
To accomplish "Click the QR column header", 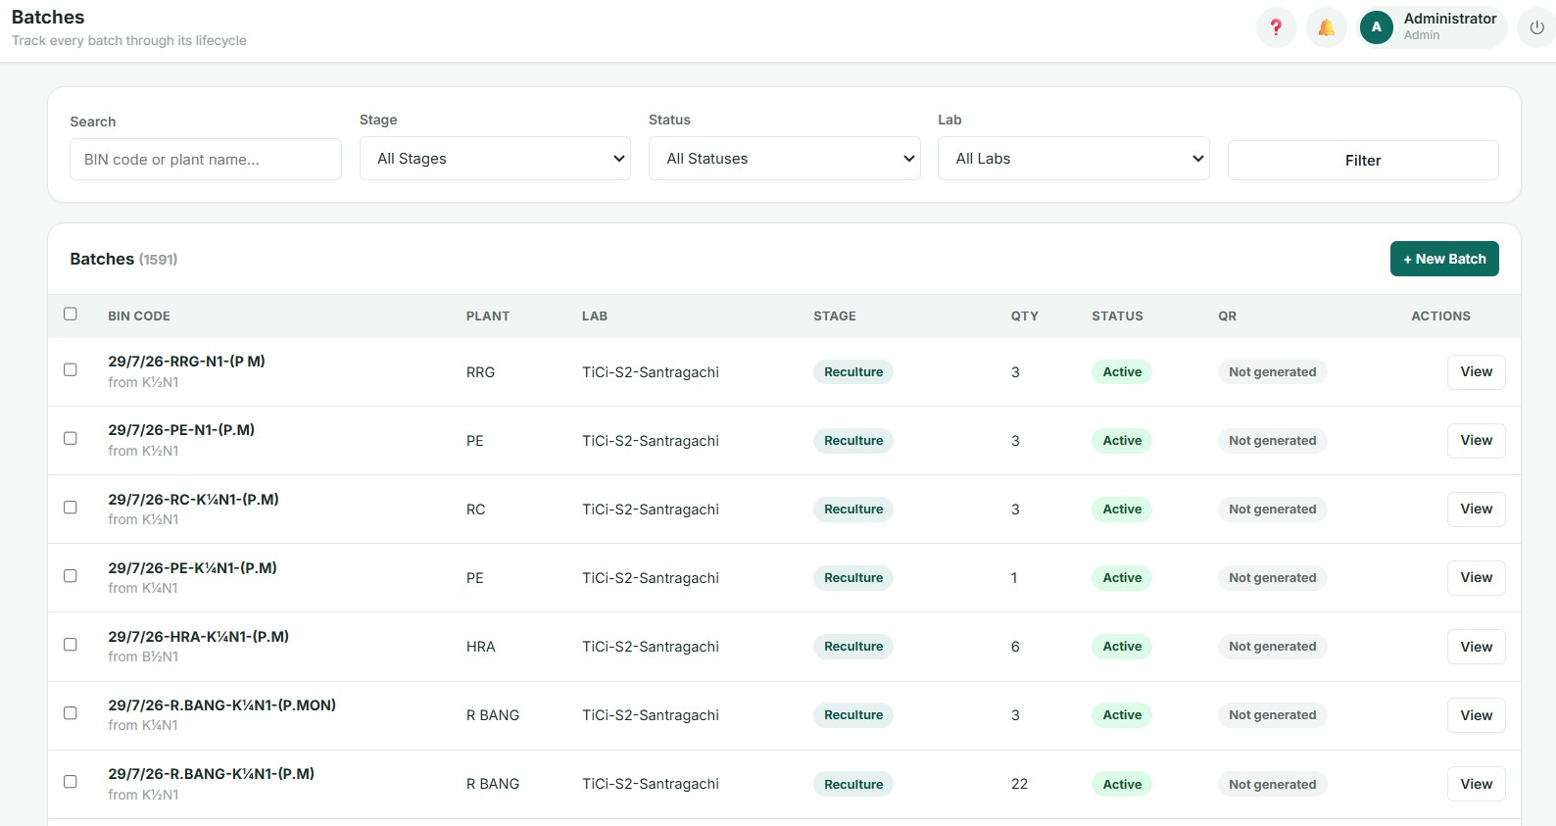I will coord(1227,316).
